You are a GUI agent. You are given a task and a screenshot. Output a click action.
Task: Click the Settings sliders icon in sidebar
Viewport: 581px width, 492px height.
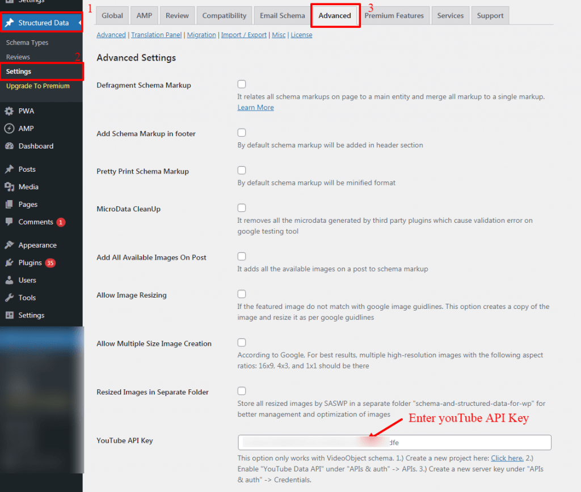pos(9,315)
